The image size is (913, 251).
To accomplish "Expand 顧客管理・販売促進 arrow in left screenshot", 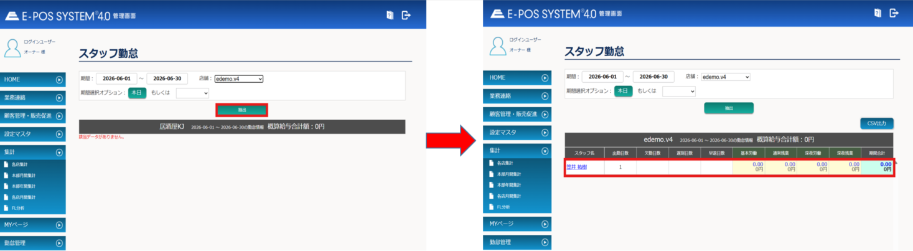I will [59, 116].
